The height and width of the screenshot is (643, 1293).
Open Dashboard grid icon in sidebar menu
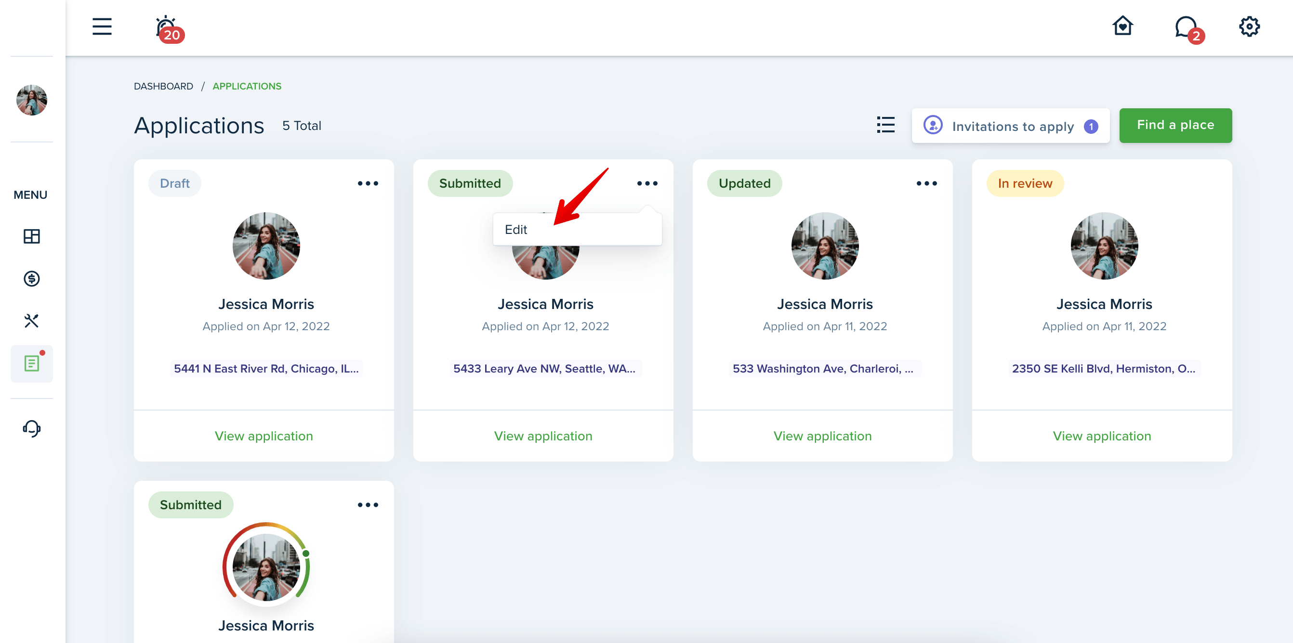(x=32, y=236)
